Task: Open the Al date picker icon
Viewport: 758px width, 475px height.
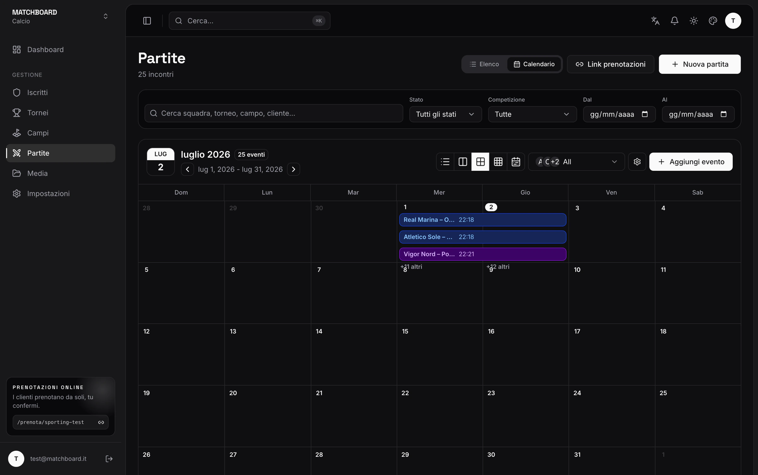Action: coord(724,114)
